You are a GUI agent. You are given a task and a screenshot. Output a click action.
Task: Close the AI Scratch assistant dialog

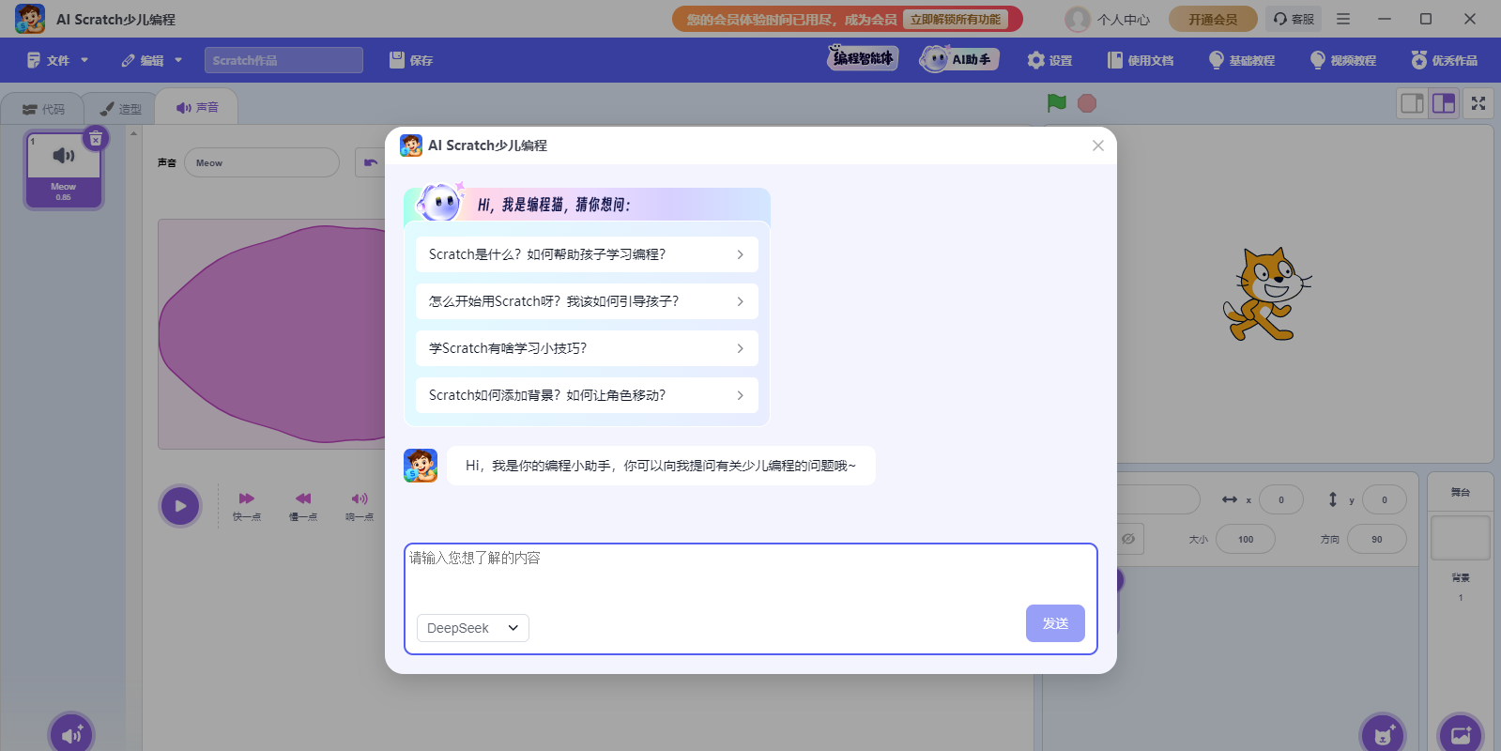click(1097, 146)
